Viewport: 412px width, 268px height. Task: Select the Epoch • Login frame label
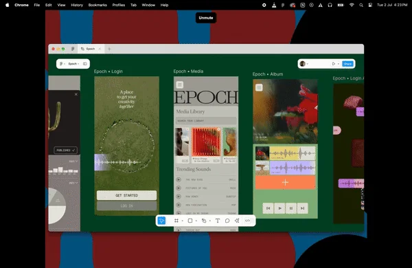coord(108,71)
